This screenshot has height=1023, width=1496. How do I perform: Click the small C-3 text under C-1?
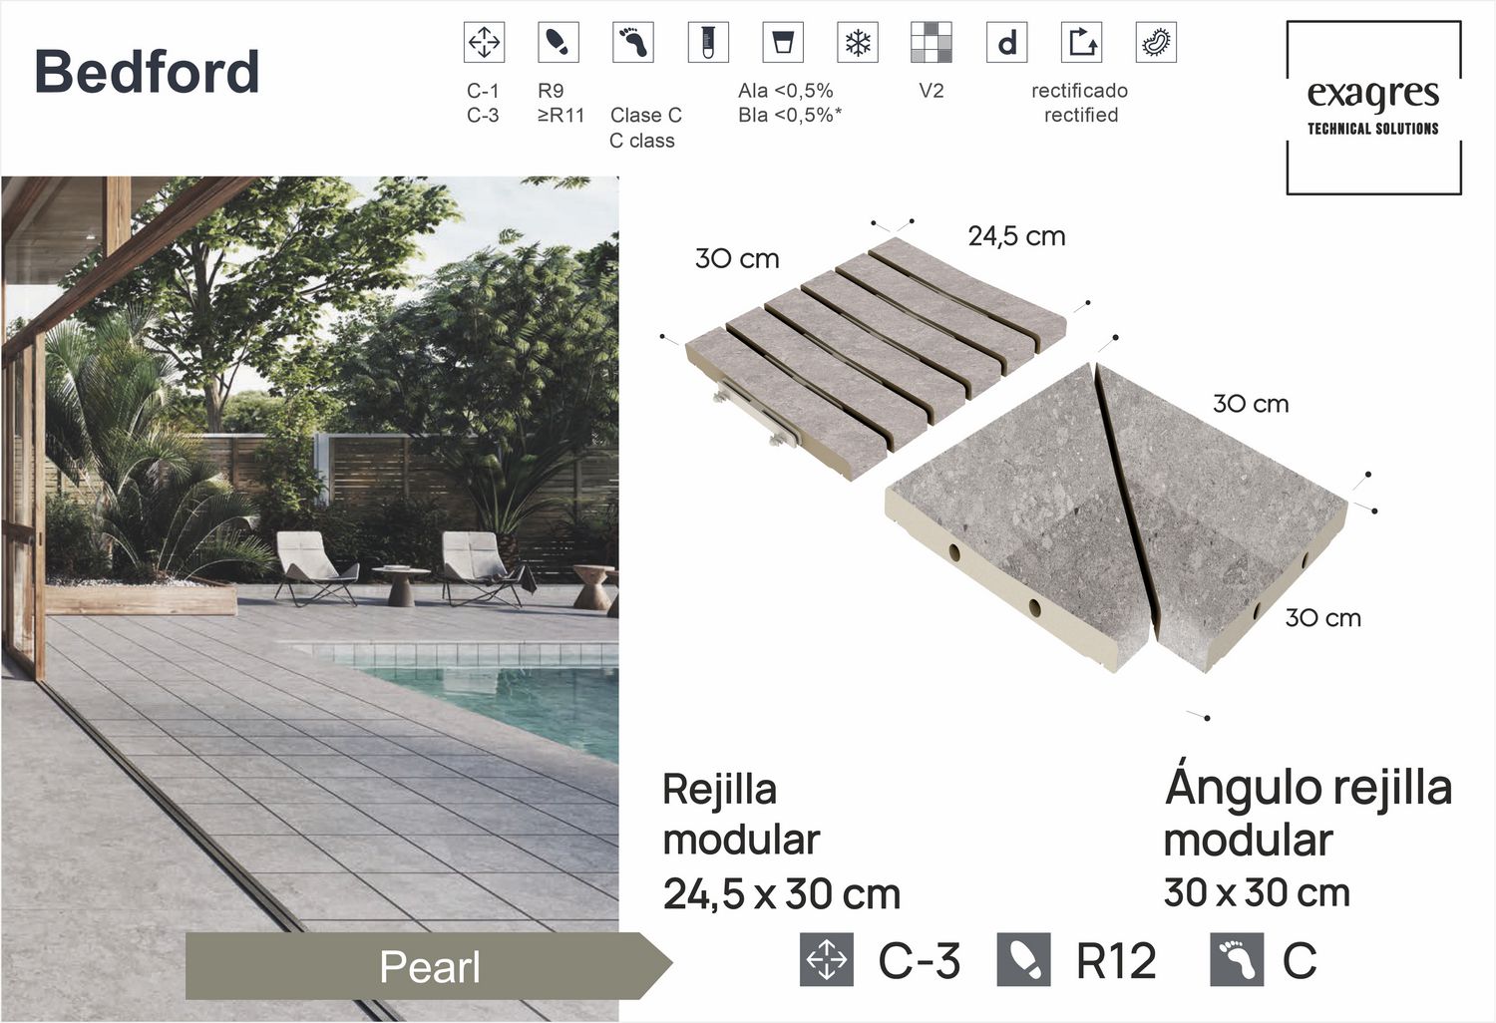coord(483,116)
